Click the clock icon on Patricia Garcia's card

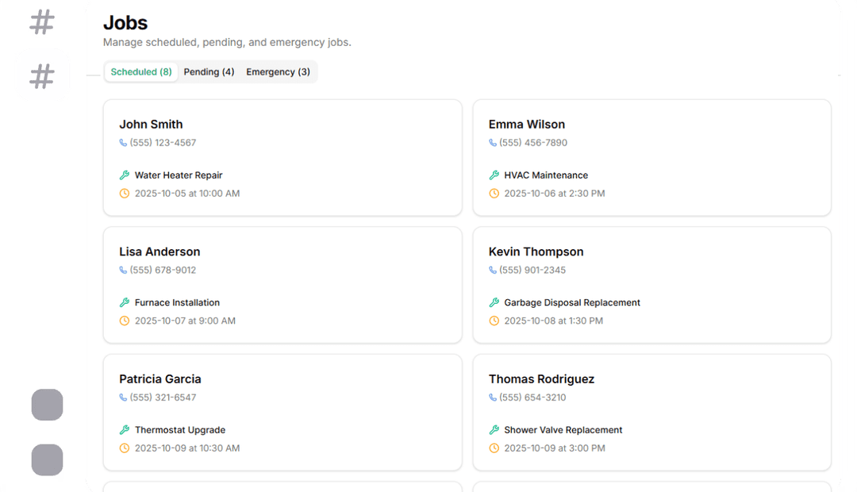pos(124,448)
